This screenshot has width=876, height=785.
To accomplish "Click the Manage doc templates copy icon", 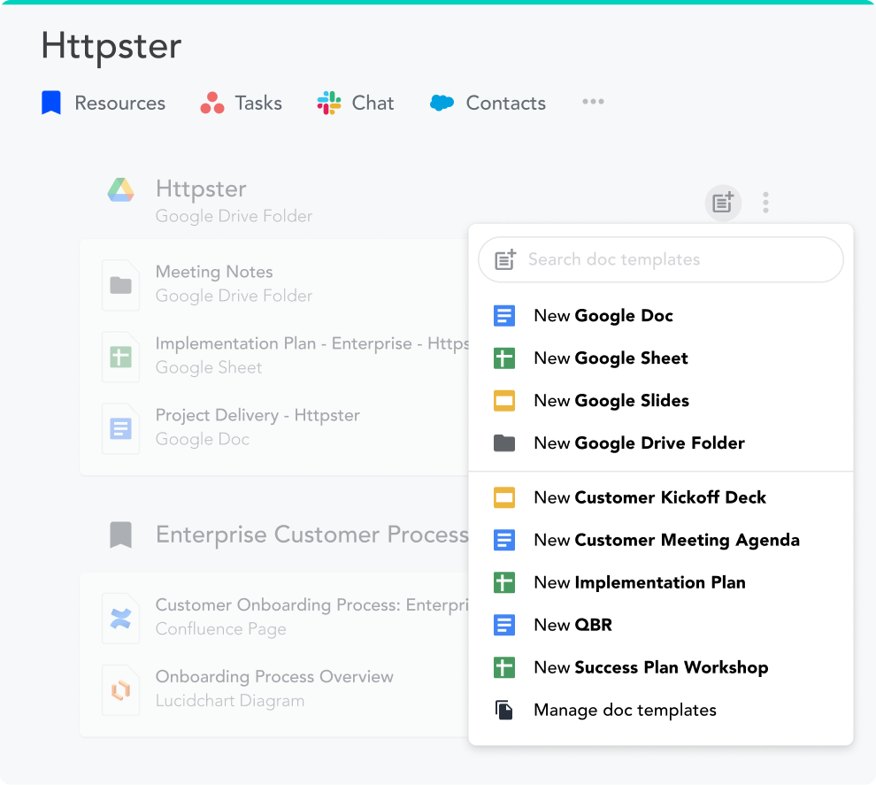I will click(504, 710).
